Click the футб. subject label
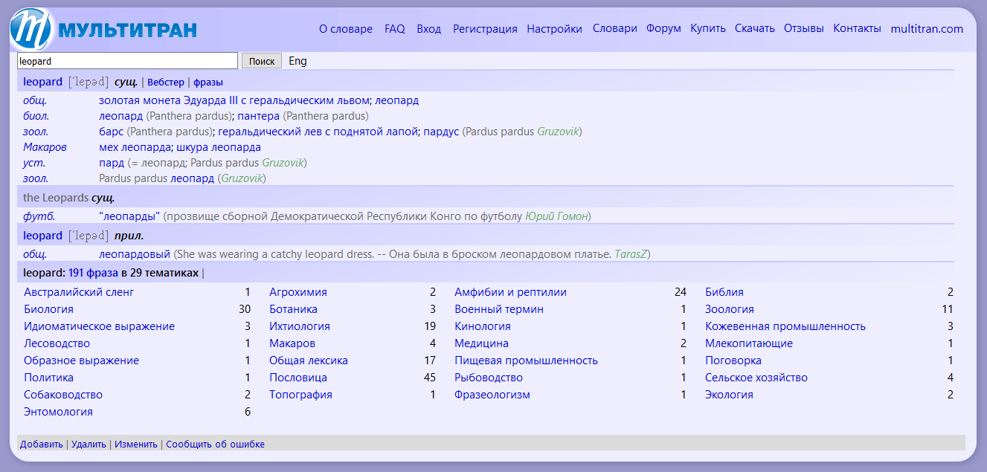 pyautogui.click(x=39, y=216)
